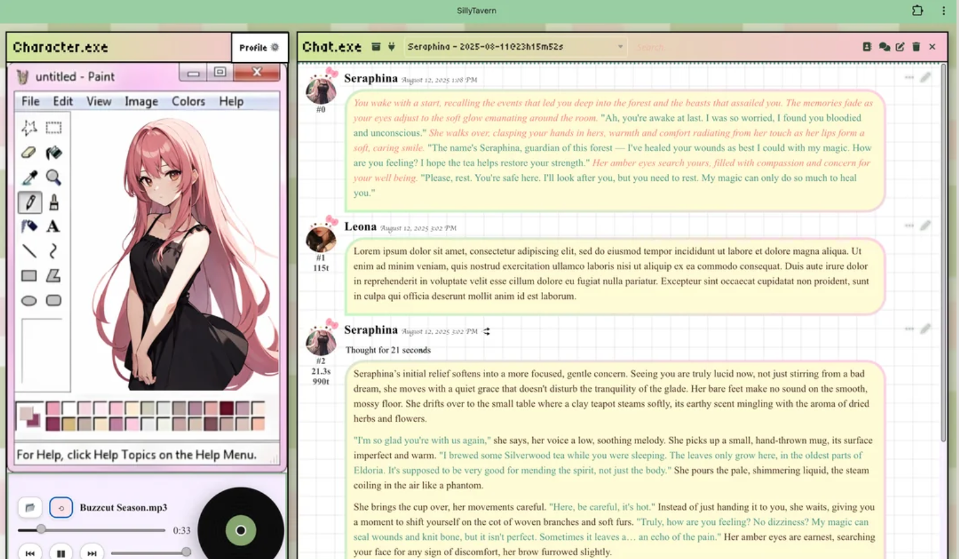Edit Seraphina's message #2 with the pencil
Viewport: 959px width, 559px height.
click(x=926, y=329)
